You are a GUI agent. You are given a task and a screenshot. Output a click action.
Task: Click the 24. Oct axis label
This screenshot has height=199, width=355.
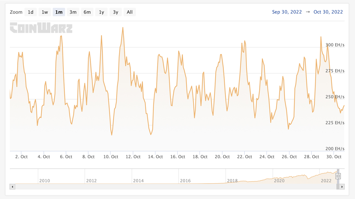coord(267,157)
